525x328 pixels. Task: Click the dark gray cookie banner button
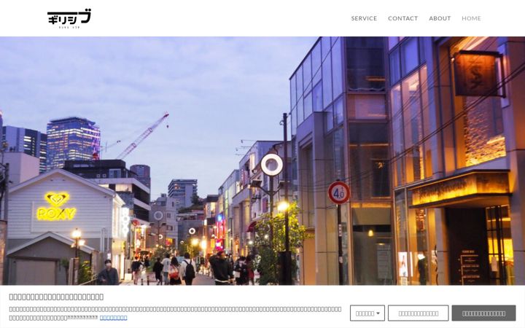coord(483,313)
